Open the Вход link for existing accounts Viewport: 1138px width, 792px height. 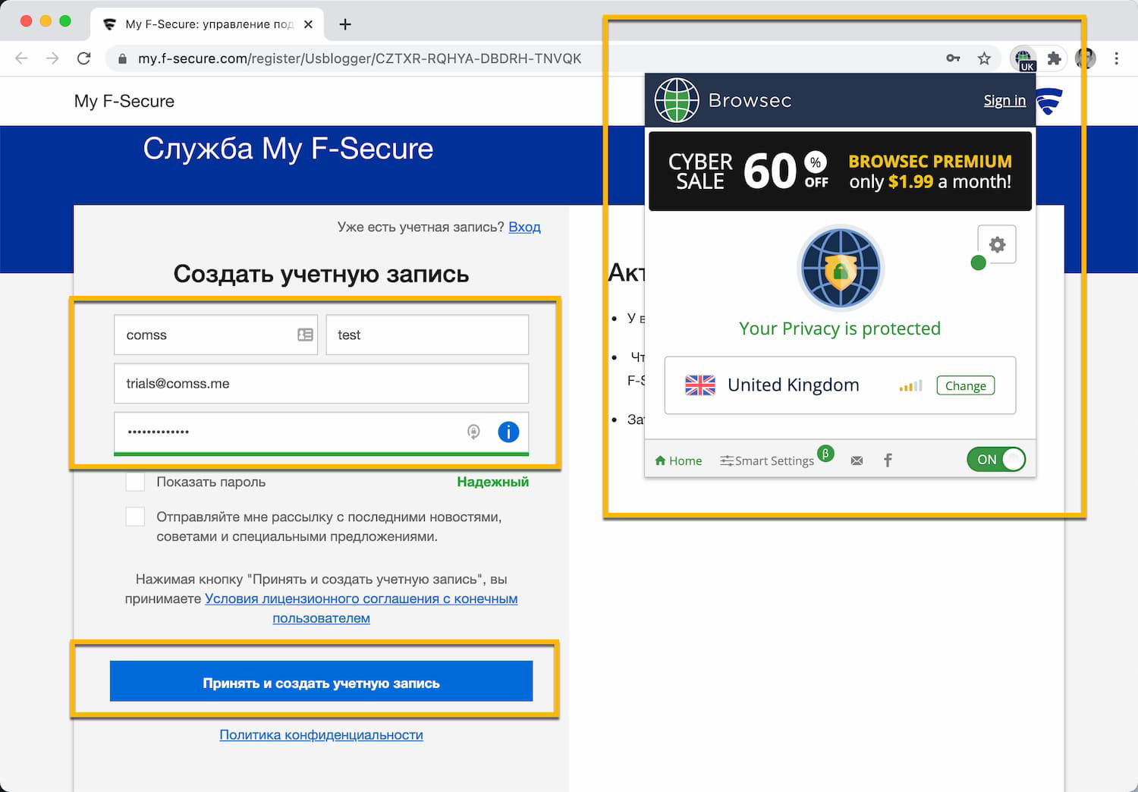(x=524, y=226)
